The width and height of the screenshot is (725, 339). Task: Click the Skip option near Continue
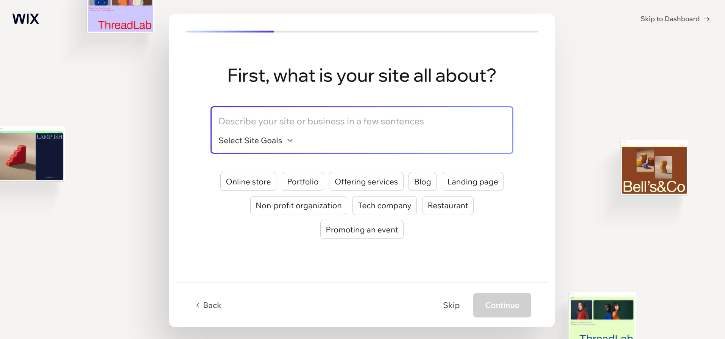point(451,305)
